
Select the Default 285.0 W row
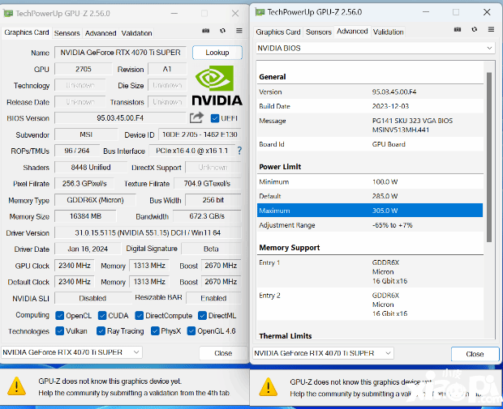tap(370, 196)
